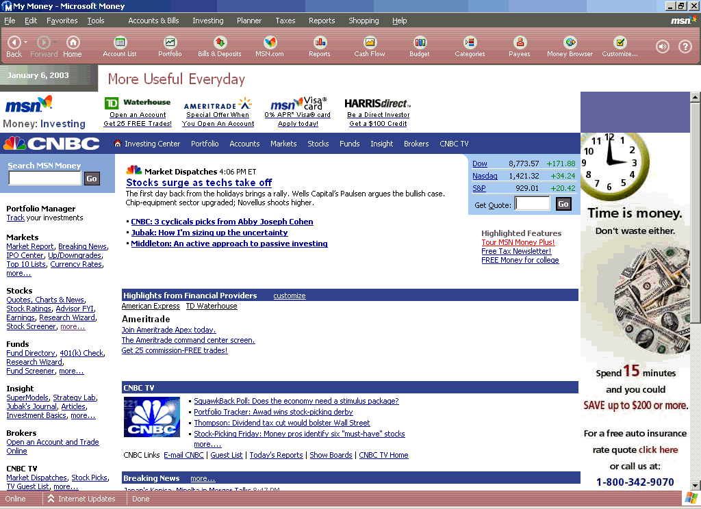Open the Cash Flow icon
Viewport: 701px width, 509px height.
370,46
